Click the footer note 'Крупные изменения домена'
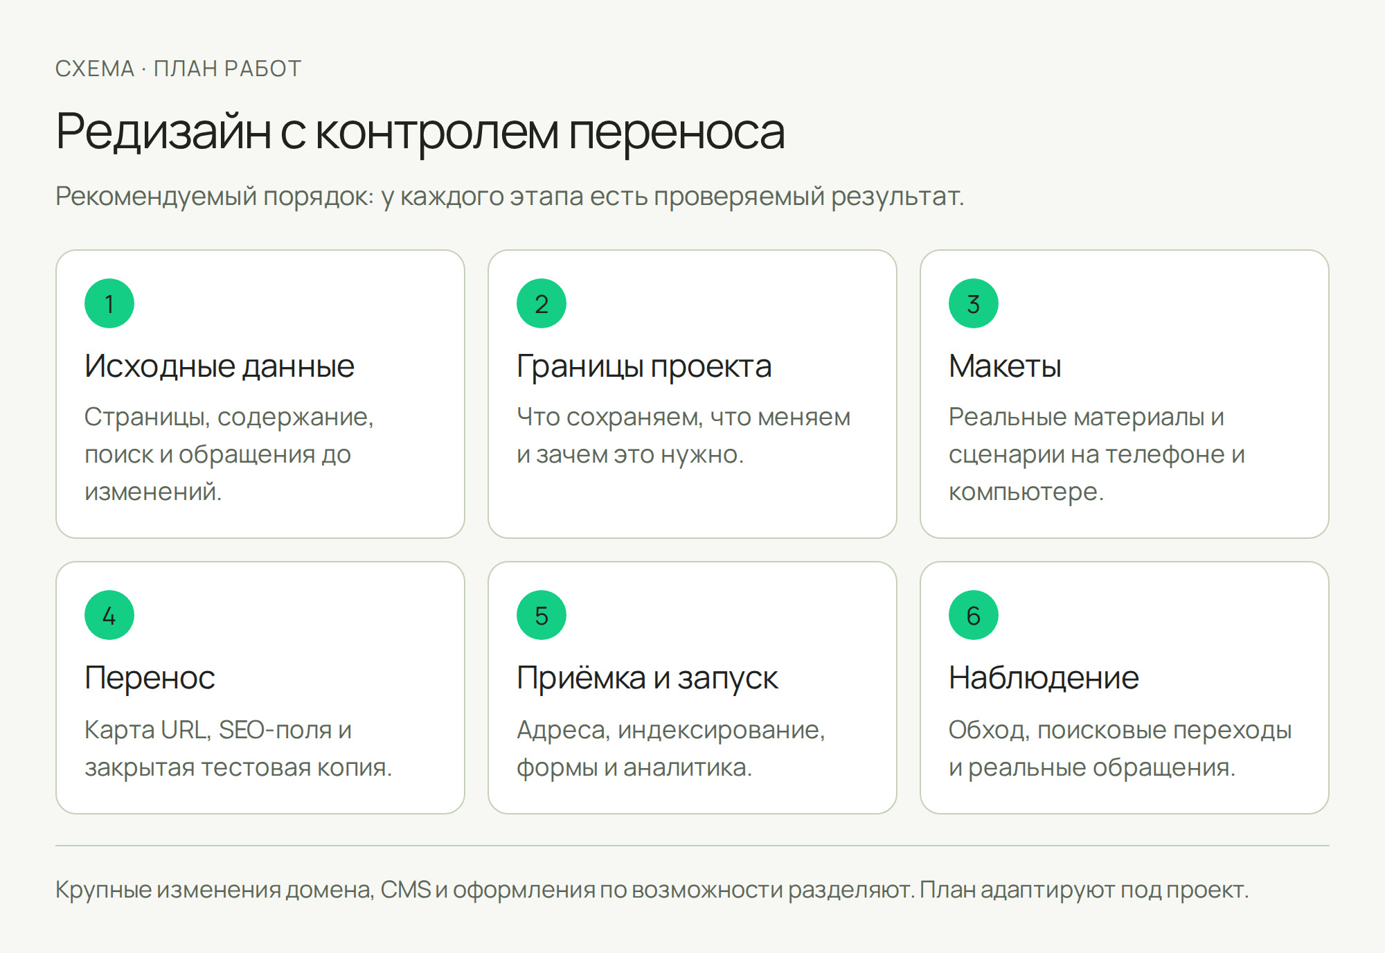The height and width of the screenshot is (953, 1385). pyautogui.click(x=652, y=890)
